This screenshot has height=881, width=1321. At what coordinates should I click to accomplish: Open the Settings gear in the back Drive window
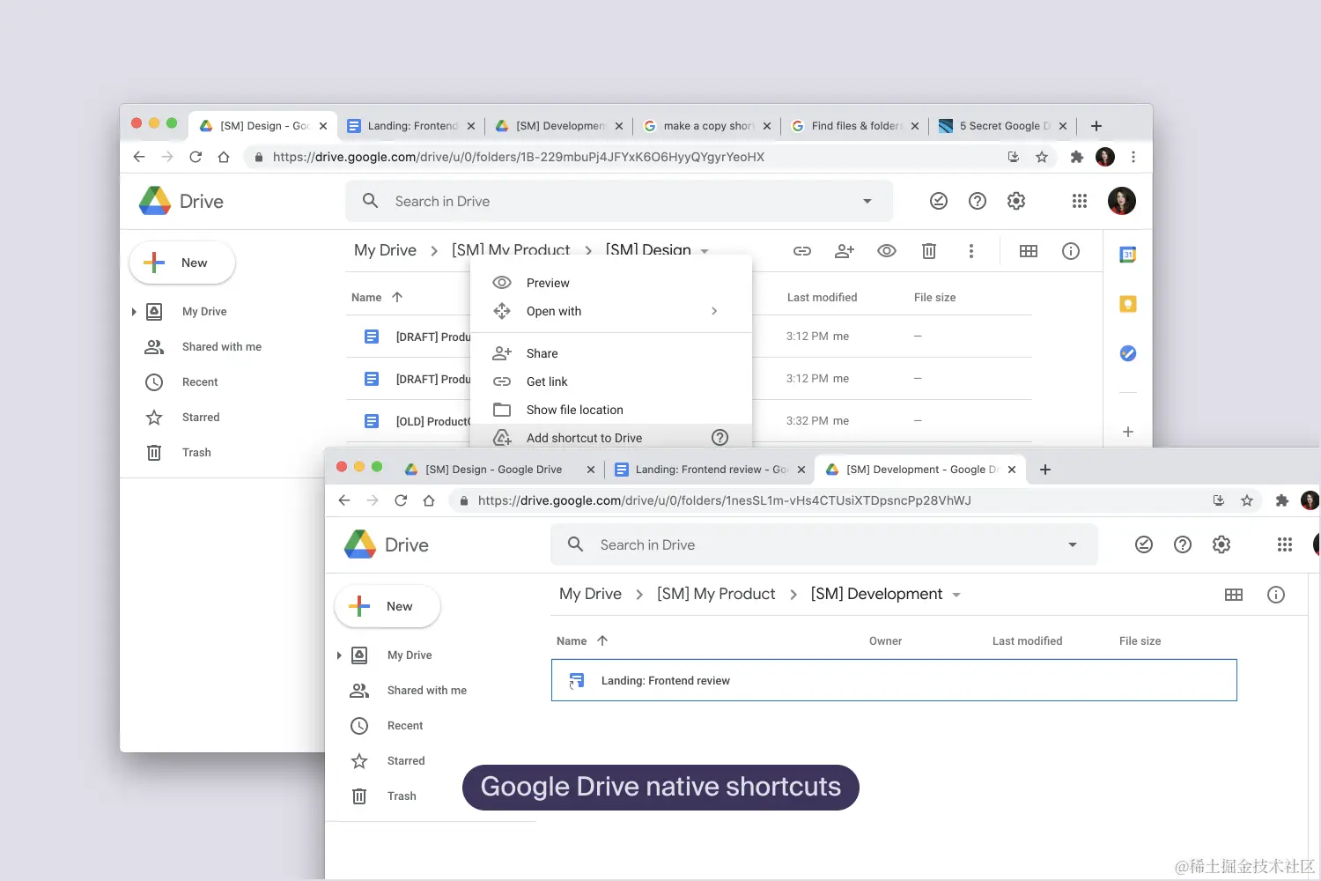coord(1016,201)
